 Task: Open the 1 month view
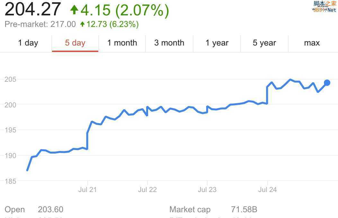pos(122,43)
